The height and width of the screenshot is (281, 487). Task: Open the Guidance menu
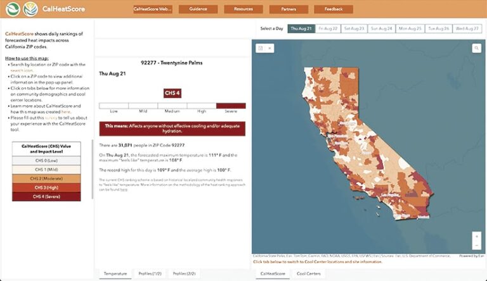click(x=198, y=9)
